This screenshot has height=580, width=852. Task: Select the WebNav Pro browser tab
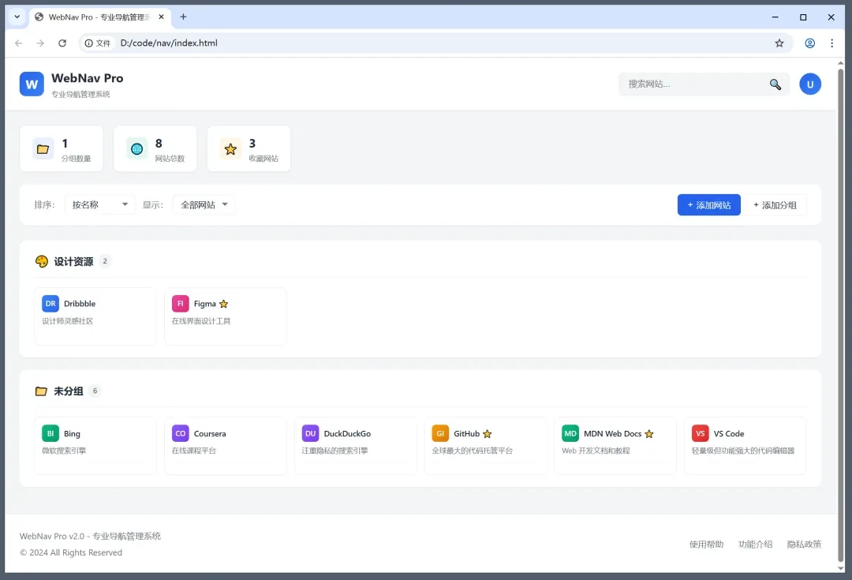tap(99, 17)
